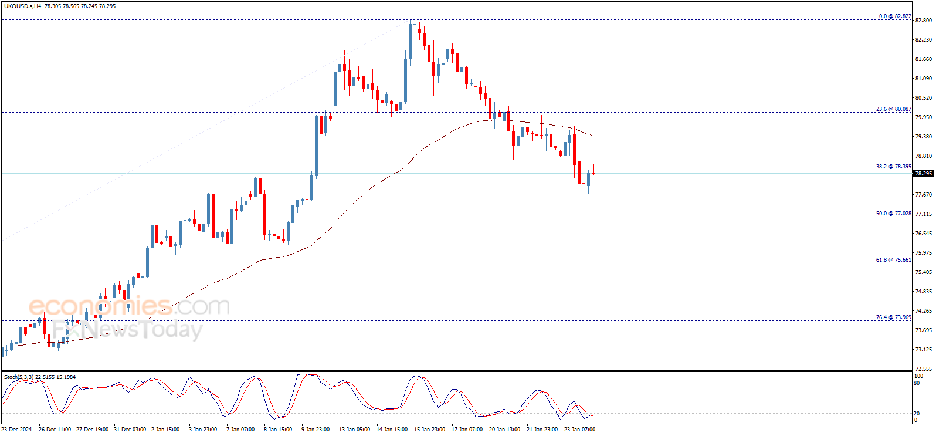The width and height of the screenshot is (936, 436).
Task: Click the 23 Jan 07:00 time label
Action: [579, 430]
